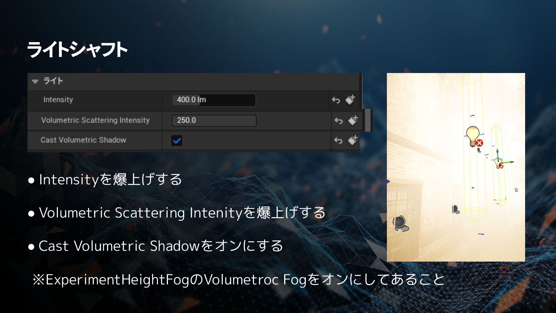Click the green axis arrow of the gizmo
The height and width of the screenshot is (313, 556).
click(x=508, y=162)
